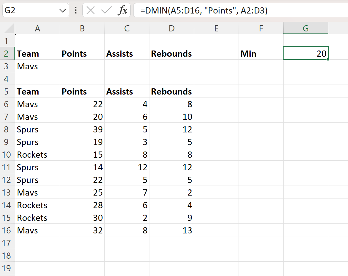Click the Cancel (X) icon beside formula bar
This screenshot has height=276, width=348.
(x=91, y=10)
